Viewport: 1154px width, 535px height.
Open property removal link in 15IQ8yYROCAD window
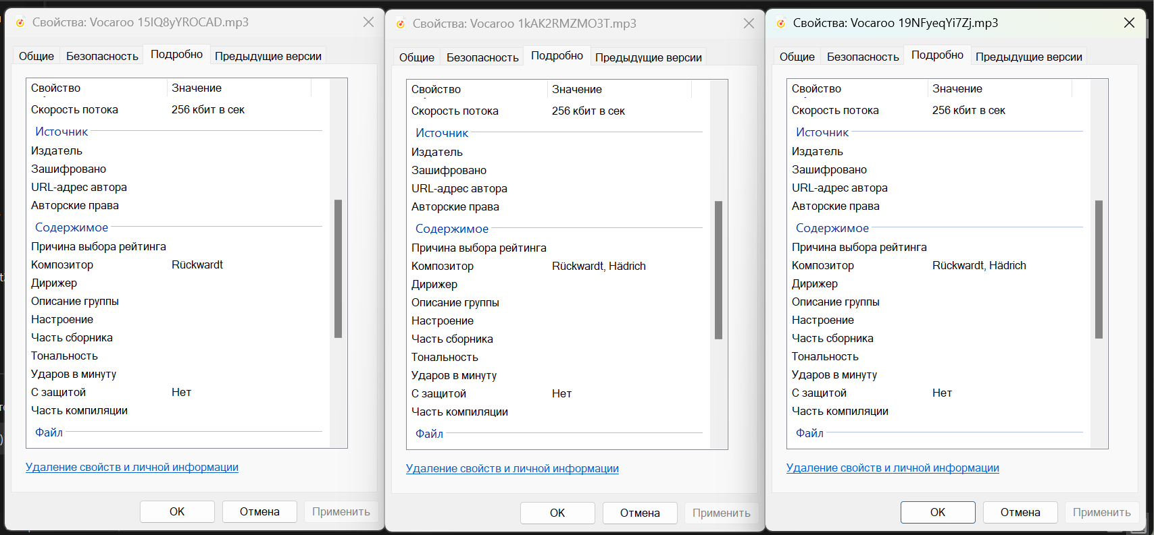click(x=132, y=467)
